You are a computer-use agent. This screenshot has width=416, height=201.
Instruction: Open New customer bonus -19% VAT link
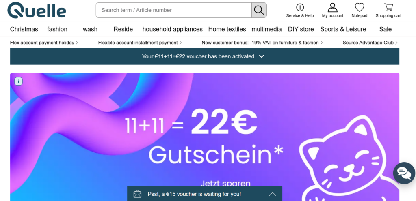click(x=262, y=43)
